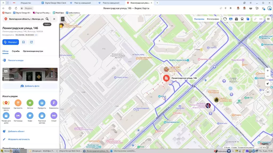Click the blue Маршрут button
Screen dimensions: 273x153
11,42
